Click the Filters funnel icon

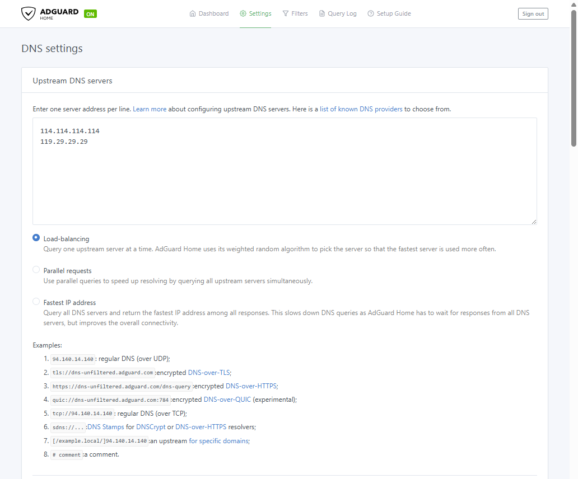286,13
